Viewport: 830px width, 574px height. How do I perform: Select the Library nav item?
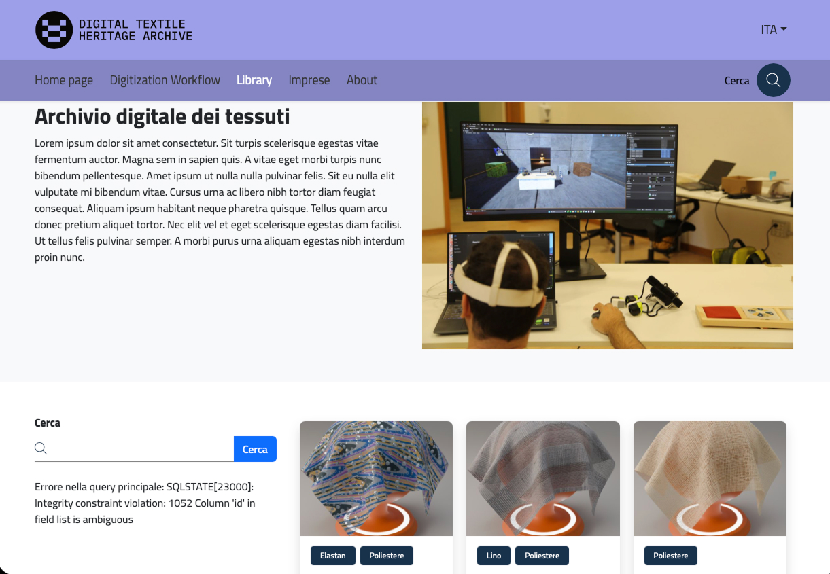[x=254, y=80]
